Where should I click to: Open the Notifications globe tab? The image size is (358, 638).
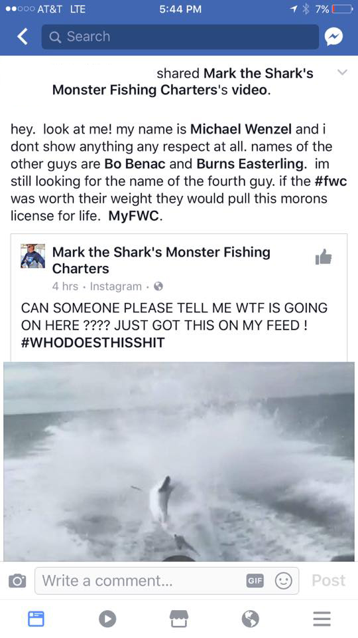point(251,619)
